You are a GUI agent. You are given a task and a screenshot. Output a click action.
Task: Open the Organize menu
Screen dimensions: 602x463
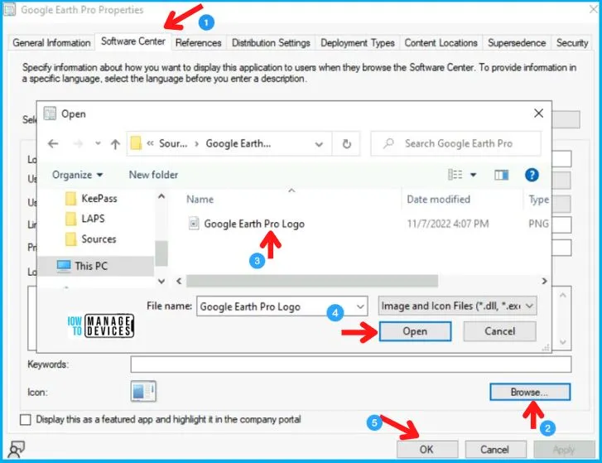[x=77, y=175]
